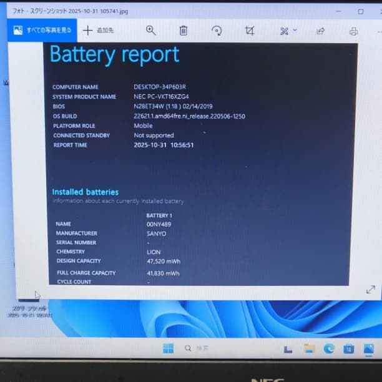The height and width of the screenshot is (382, 382).
Task: Open Microsoft Store from taskbar
Action: click(x=349, y=349)
